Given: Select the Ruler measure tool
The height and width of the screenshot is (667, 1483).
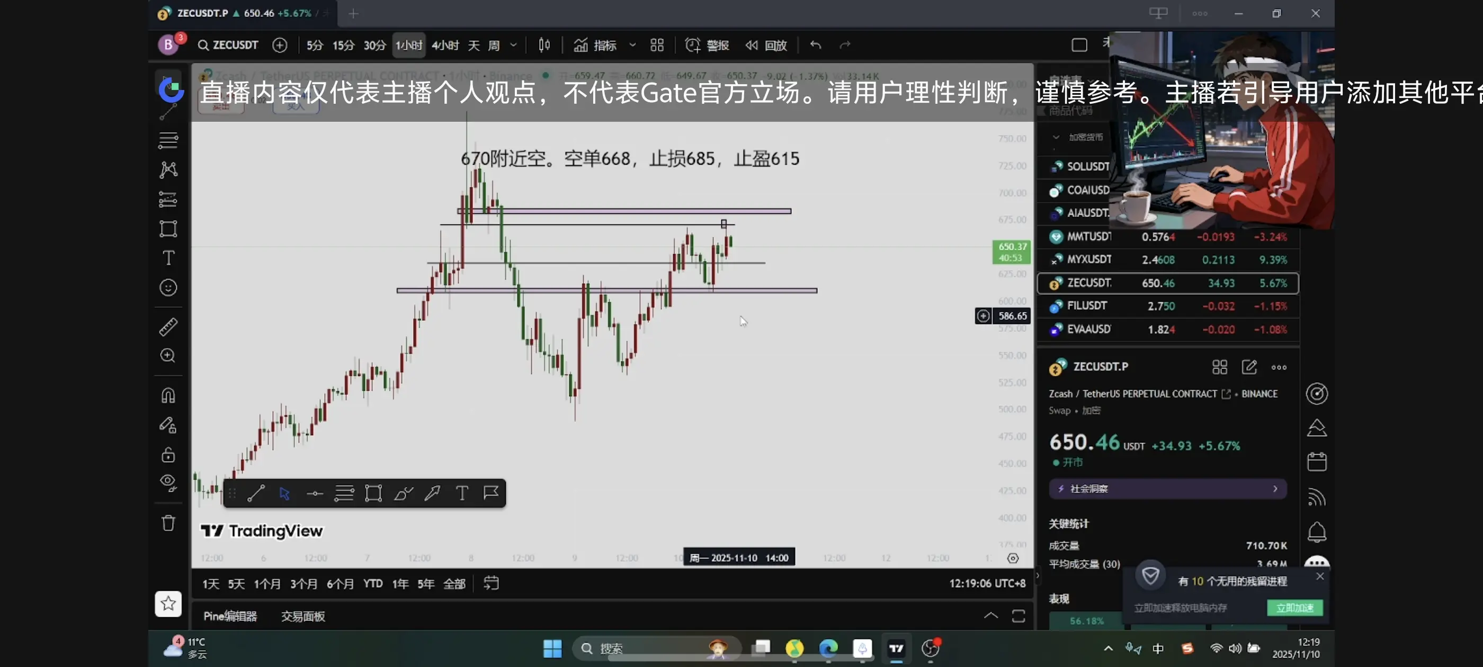Looking at the screenshot, I should coord(168,327).
